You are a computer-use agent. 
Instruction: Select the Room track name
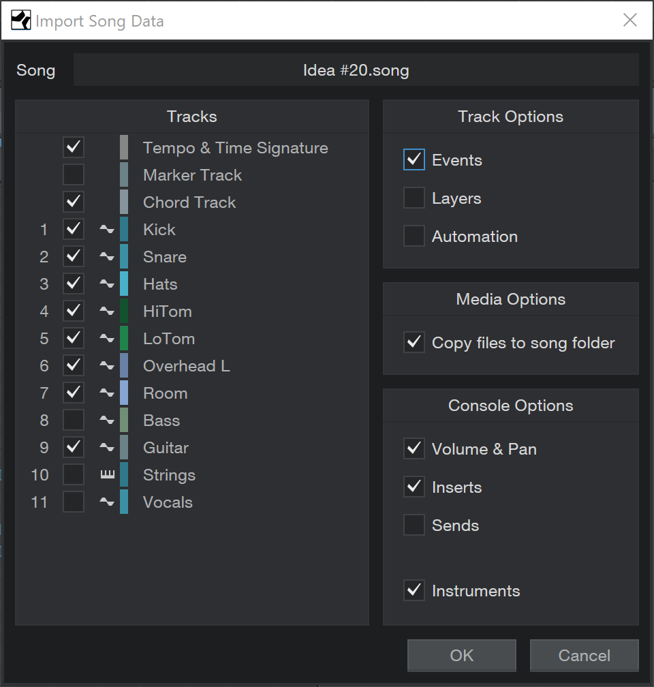pyautogui.click(x=165, y=393)
